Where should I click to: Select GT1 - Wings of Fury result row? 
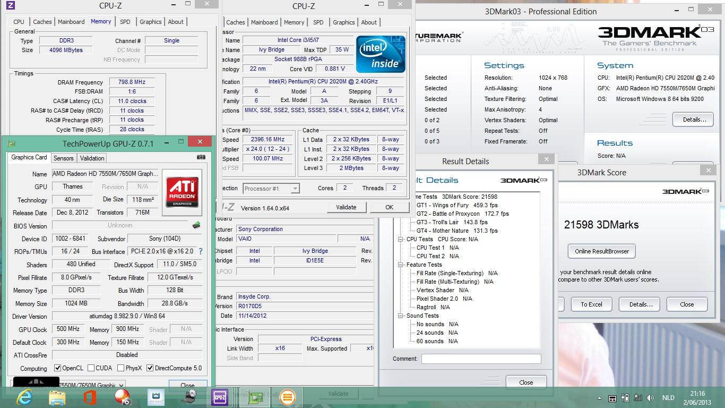[x=457, y=205]
